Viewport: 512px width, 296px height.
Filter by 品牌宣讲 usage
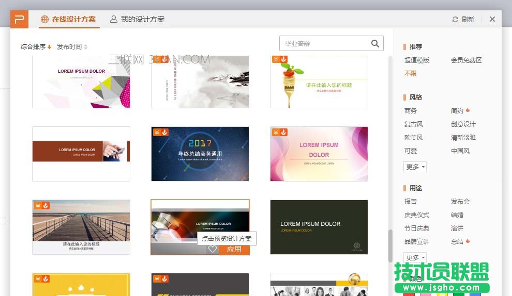(x=417, y=241)
